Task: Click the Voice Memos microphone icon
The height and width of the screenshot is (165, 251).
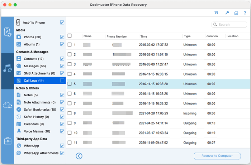Action: coord(19,131)
